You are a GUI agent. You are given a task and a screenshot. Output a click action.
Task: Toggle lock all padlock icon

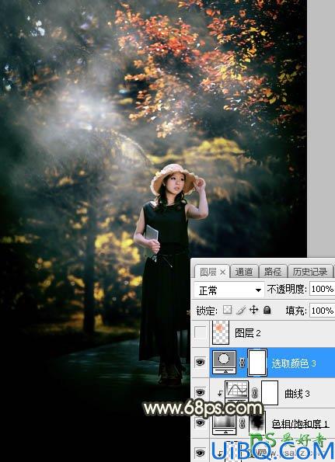click(267, 310)
